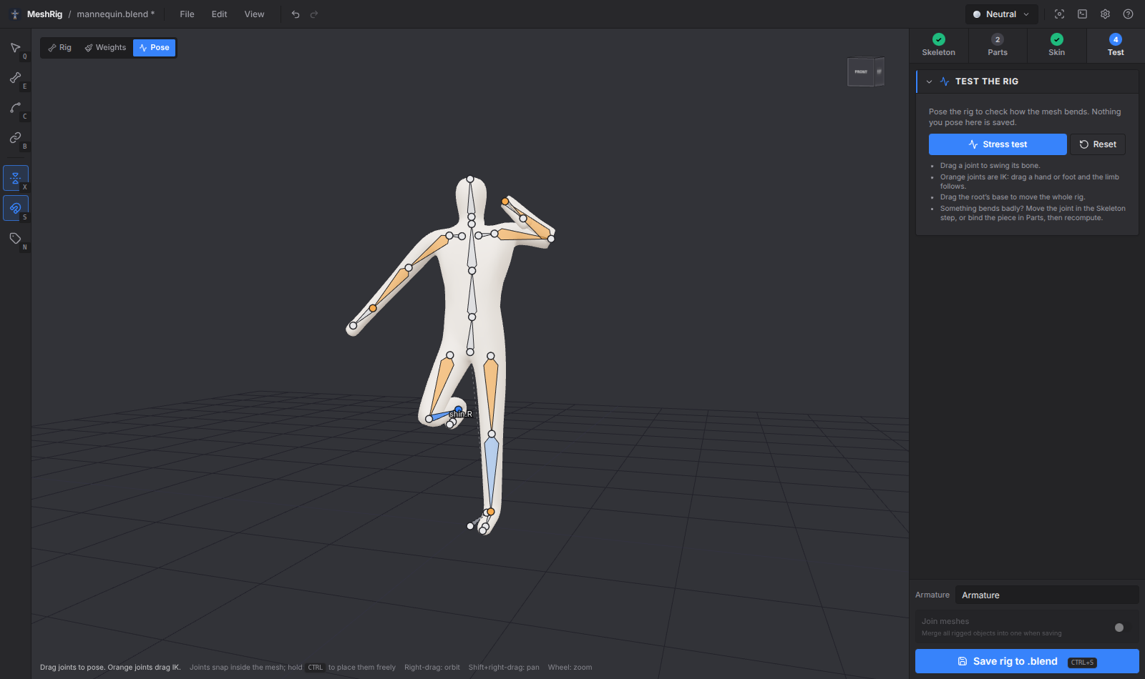1145x679 pixels.
Task: Toggle the Join meshes switch
Action: (x=1119, y=628)
